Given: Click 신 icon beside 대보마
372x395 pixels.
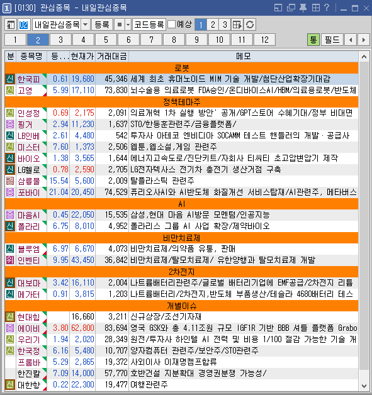Looking at the screenshot, I should [x=10, y=282].
